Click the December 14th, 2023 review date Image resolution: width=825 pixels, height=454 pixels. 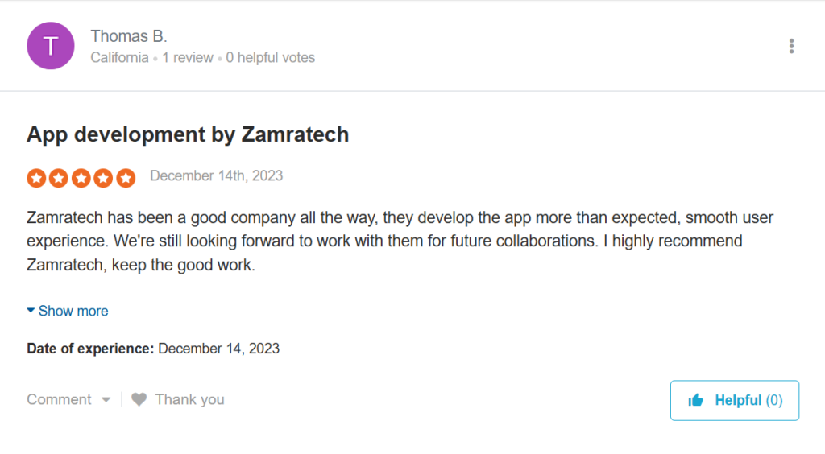(x=216, y=175)
